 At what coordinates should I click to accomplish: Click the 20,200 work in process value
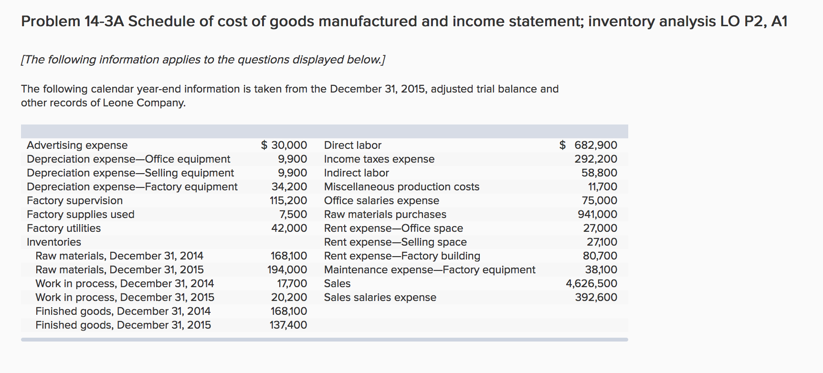[x=289, y=297]
